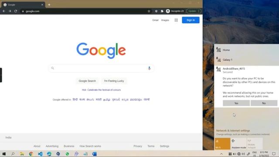Click Chrome forward arrow button

coord(10,11)
